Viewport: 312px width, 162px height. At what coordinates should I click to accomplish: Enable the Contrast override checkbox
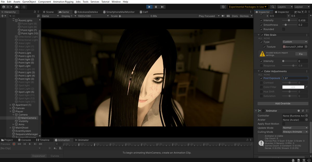(262, 83)
